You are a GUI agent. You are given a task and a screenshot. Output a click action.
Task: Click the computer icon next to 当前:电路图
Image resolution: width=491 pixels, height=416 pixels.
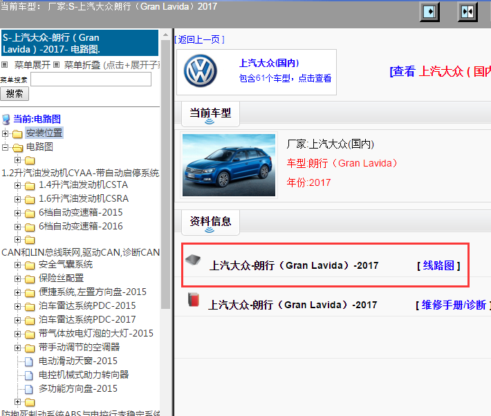pos(6,120)
